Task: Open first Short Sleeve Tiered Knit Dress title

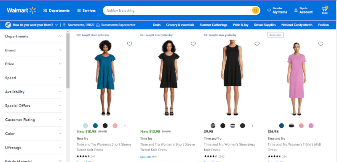Action: coord(104,147)
